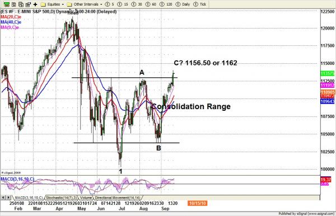Click the green 113575 current price tag
The height and width of the screenshot is (216, 336).
(328, 73)
